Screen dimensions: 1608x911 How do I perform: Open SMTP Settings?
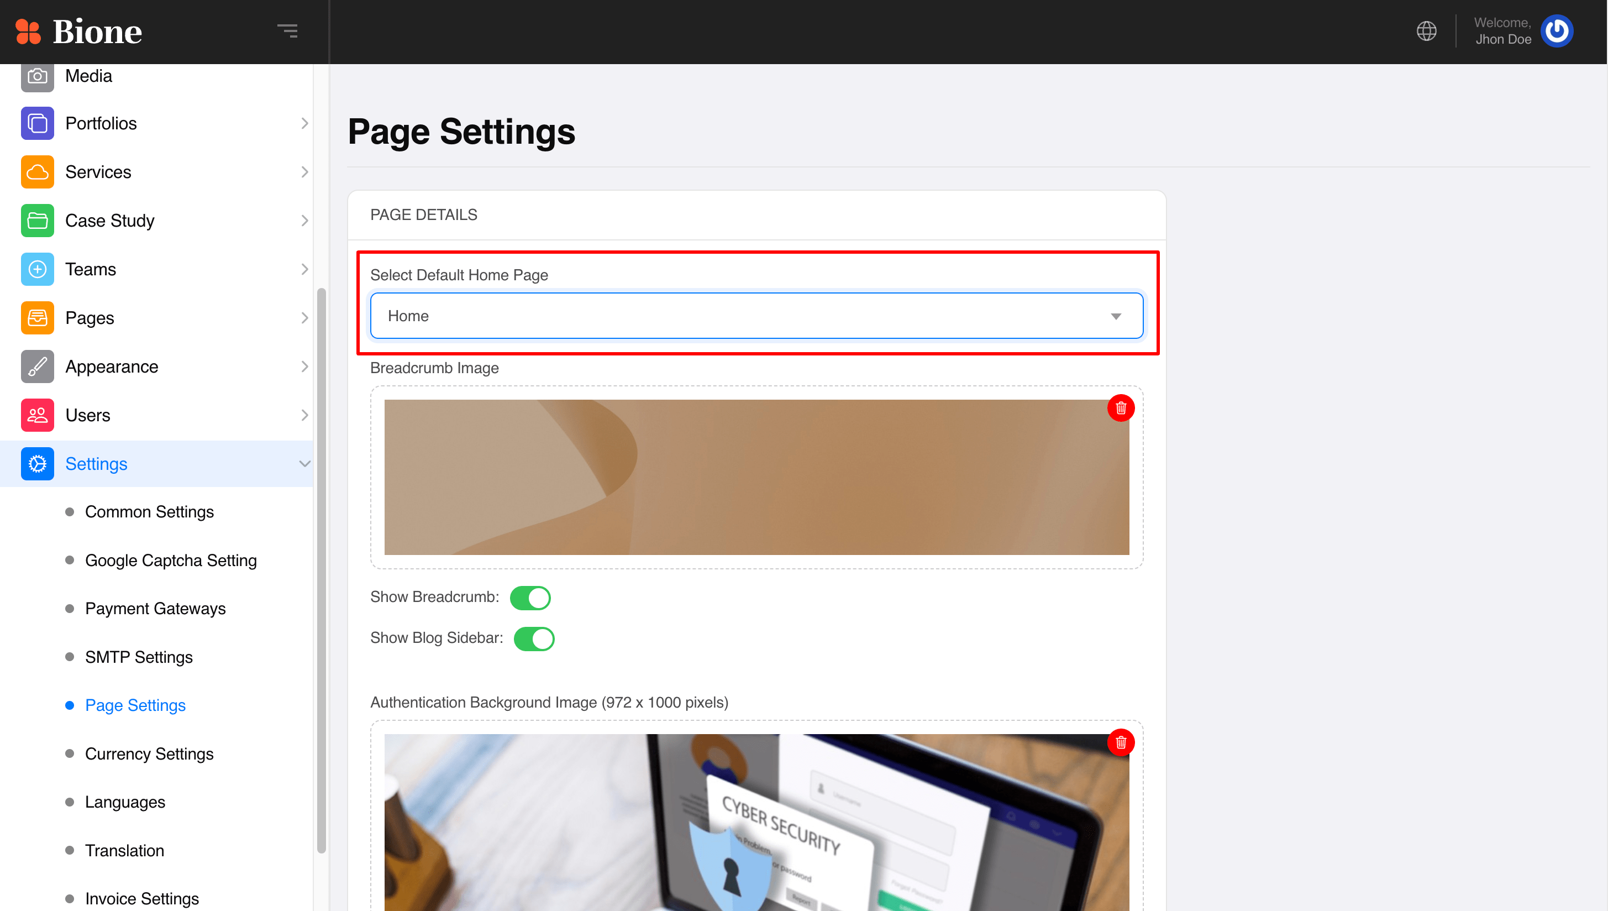[x=139, y=657]
